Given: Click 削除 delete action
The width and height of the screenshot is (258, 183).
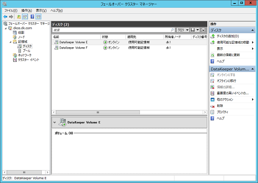Looking at the screenshot, I should click(220, 106).
